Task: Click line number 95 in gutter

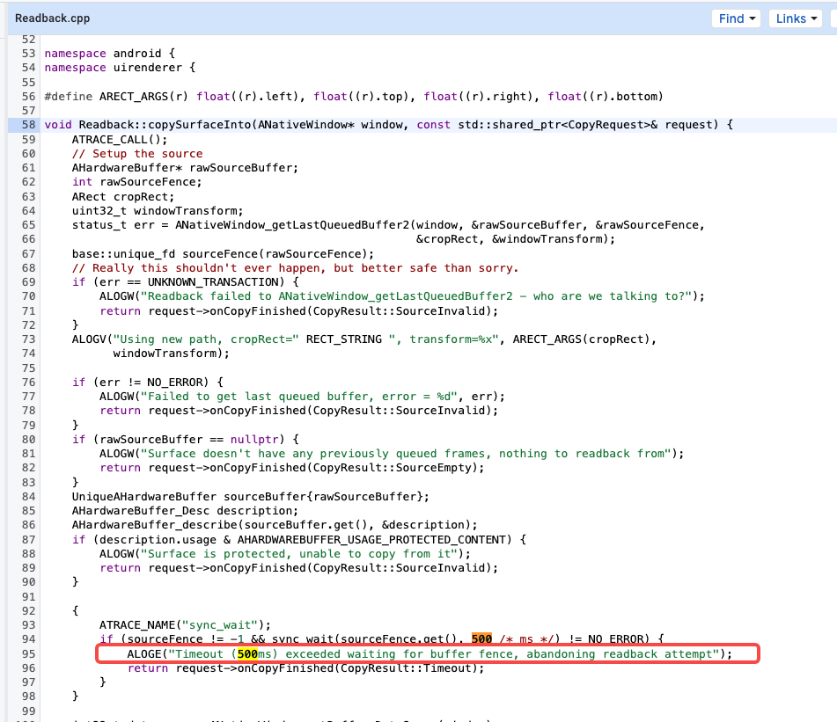Action: [x=28, y=654]
